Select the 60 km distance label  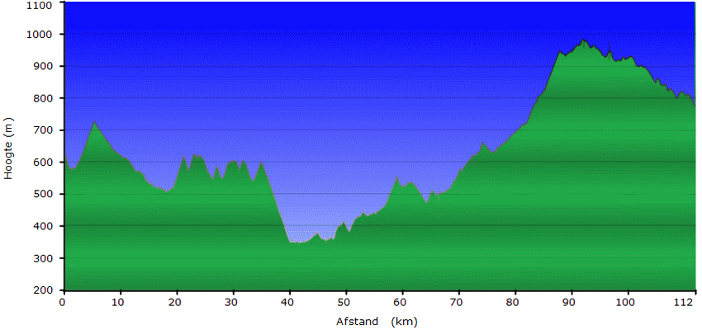click(x=402, y=301)
